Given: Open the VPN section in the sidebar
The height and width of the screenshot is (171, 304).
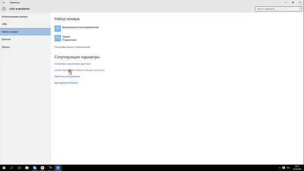Looking at the screenshot, I should point(25,24).
